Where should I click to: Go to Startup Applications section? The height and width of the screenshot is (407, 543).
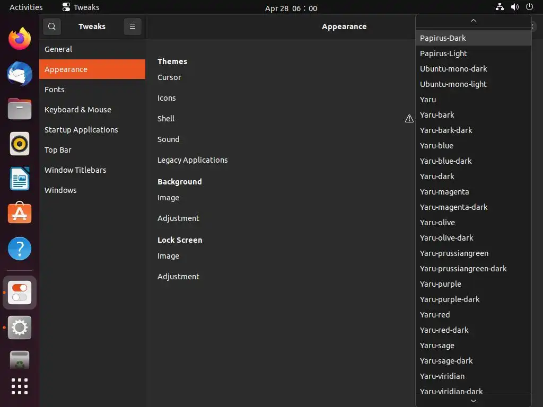pyautogui.click(x=81, y=130)
